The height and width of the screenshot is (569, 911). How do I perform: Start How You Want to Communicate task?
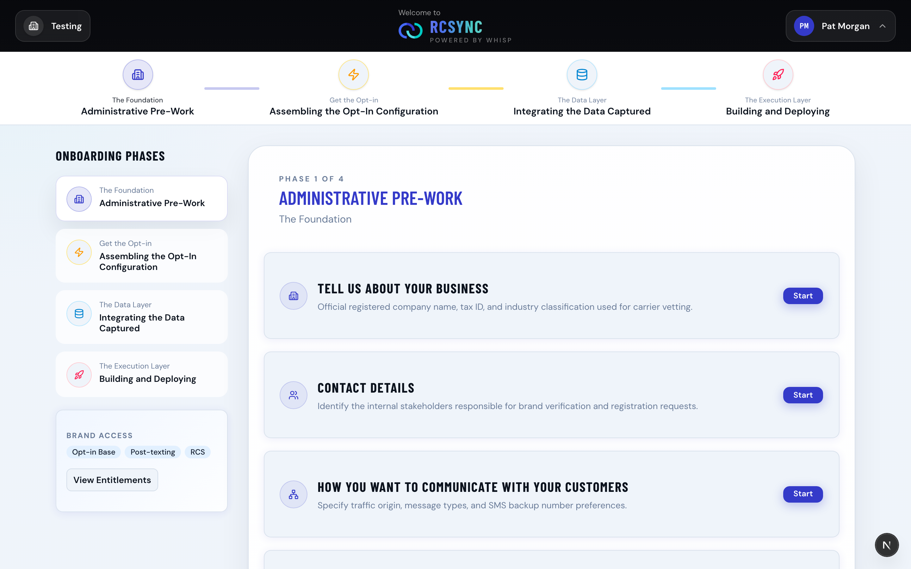803,494
